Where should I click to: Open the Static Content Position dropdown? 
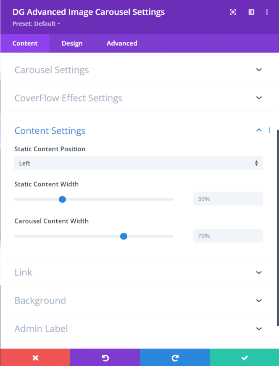click(x=138, y=163)
